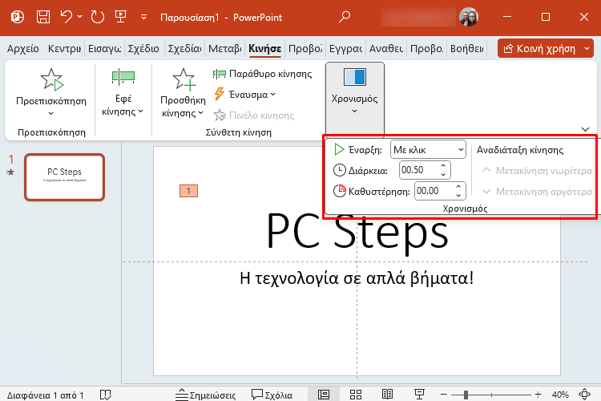This screenshot has width=601, height=401.
Task: Open the Εφέ κίνησης gallery
Action: [x=123, y=92]
